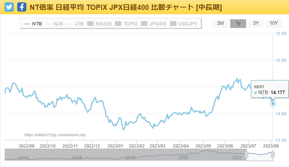Image resolution: width=289 pixels, height=167 pixels.
Task: Click the 2023/04 x-axis label
Action: point(181,146)
